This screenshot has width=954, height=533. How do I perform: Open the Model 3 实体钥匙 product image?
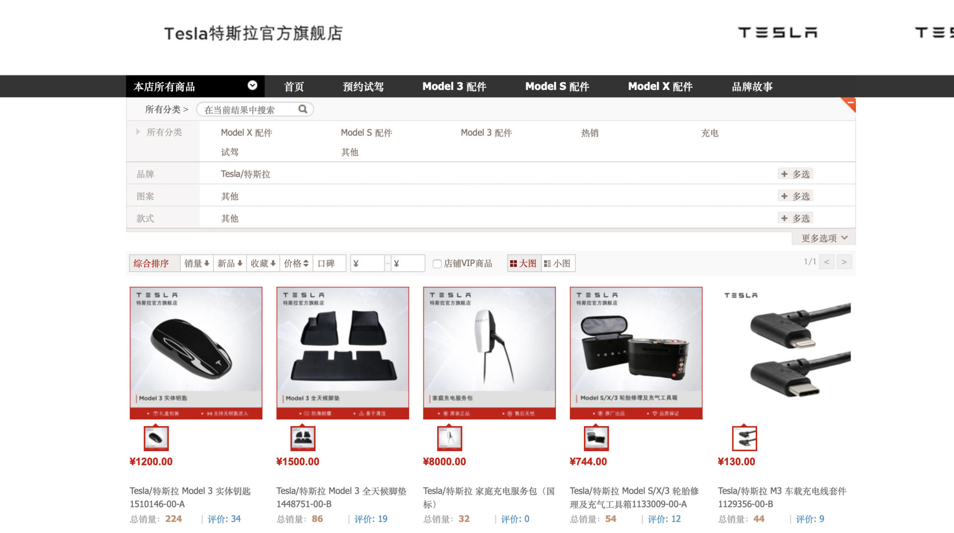click(196, 353)
